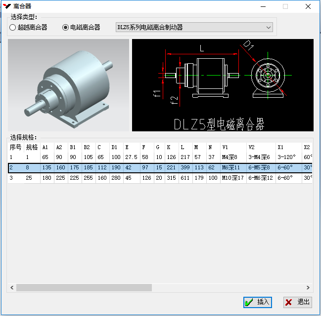Click the V1 column header
The image size is (321, 316).
click(226, 147)
